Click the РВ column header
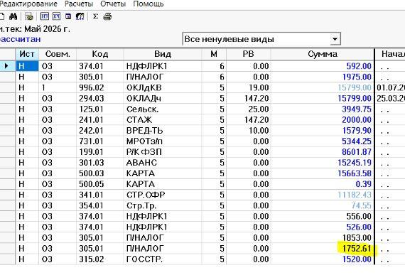The width and height of the screenshot is (405, 280). click(248, 54)
